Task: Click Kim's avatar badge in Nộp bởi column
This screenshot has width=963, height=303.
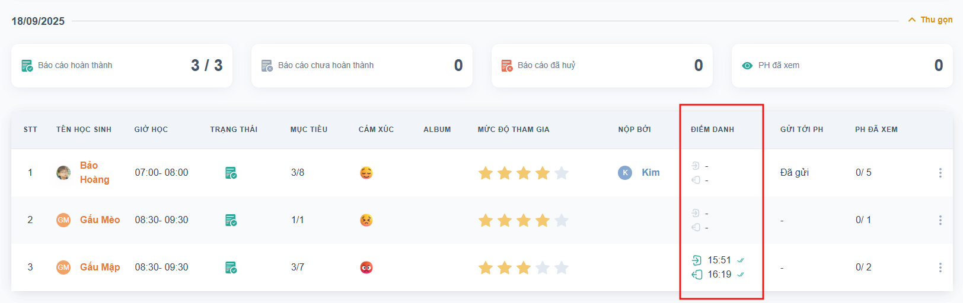Action: click(x=625, y=173)
